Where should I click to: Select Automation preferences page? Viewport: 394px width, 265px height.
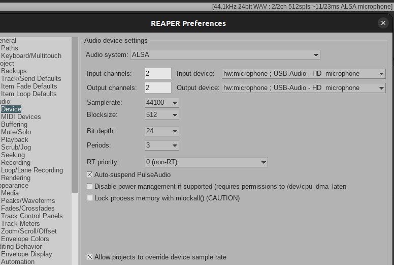(x=18, y=261)
